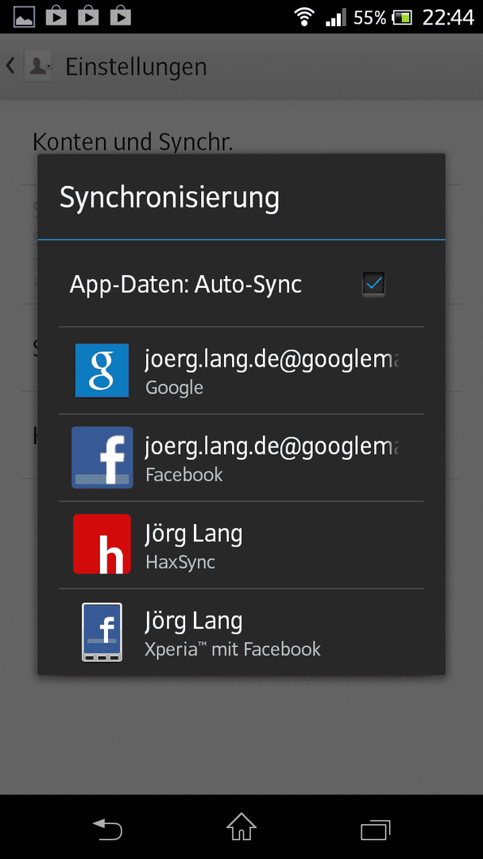Tap the Synchronisierung dialog title

coord(169,197)
